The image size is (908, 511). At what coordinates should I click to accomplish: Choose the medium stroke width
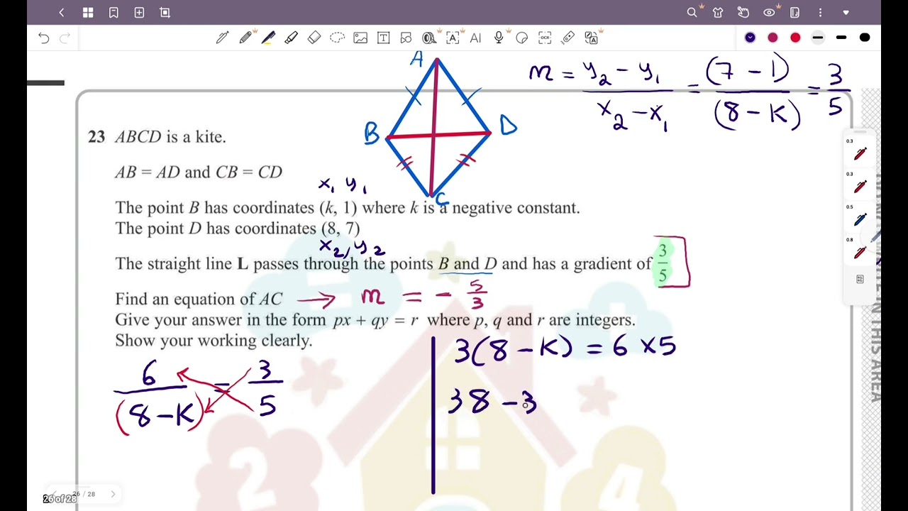(841, 38)
